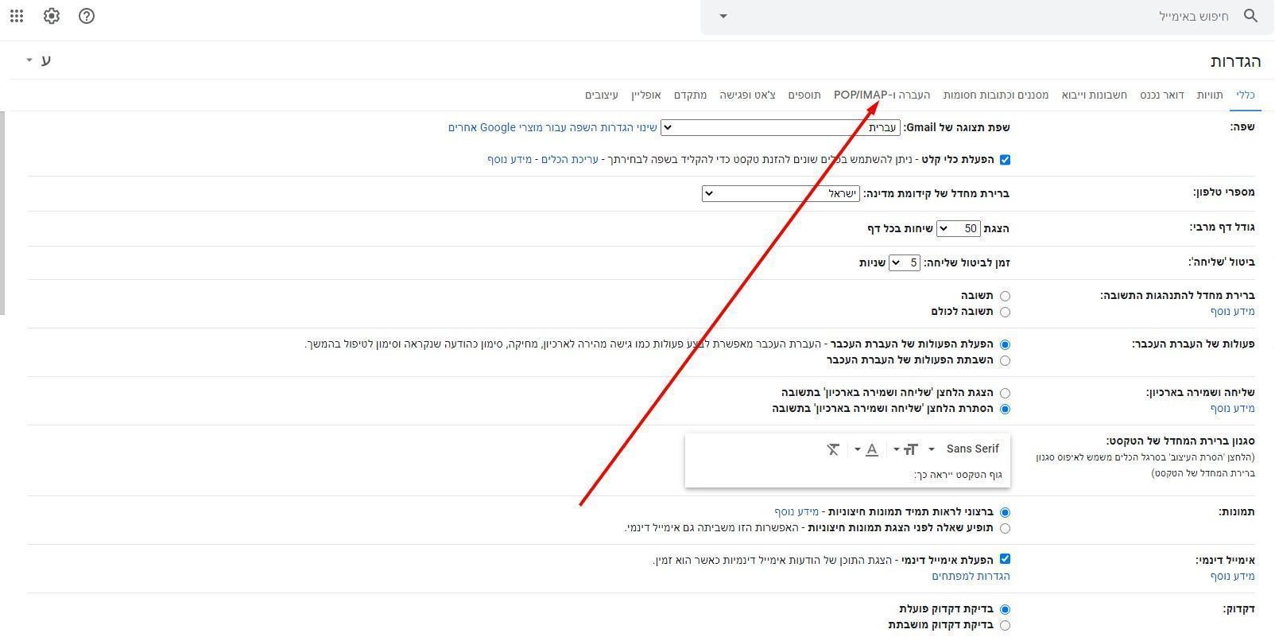Click the 'הגדרות למפתחים' link
The image size is (1275, 641).
click(x=971, y=577)
